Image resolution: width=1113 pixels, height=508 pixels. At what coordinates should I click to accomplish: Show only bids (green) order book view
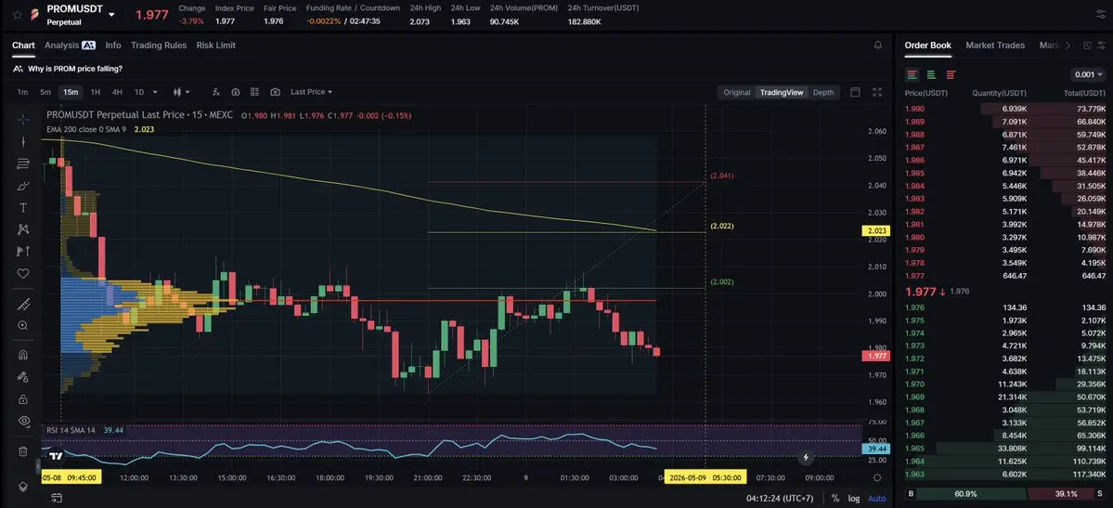click(x=931, y=74)
